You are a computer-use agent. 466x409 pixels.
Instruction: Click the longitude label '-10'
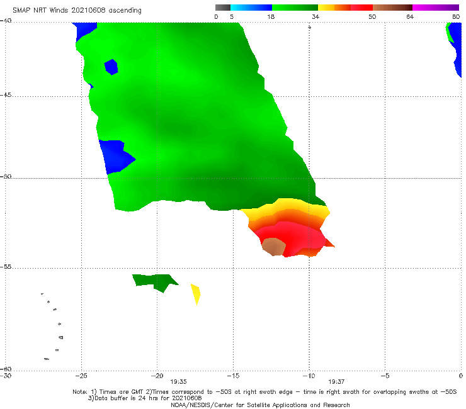[309, 376]
